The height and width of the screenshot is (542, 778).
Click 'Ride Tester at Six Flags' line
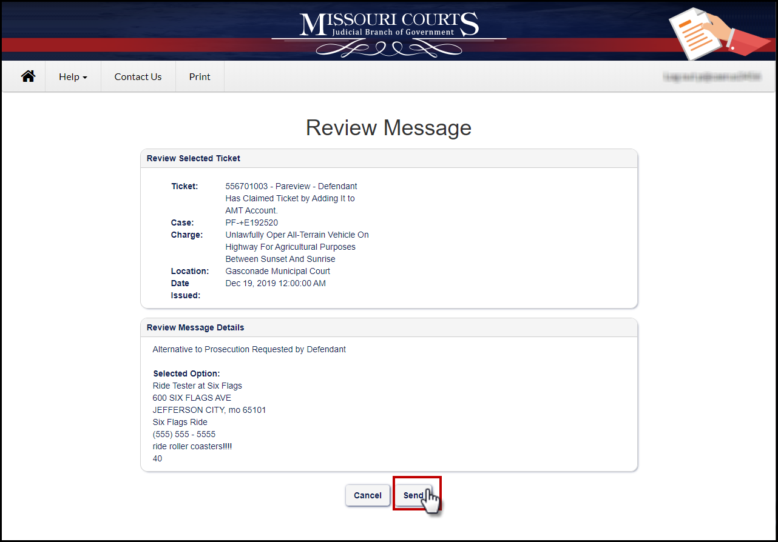click(x=197, y=386)
